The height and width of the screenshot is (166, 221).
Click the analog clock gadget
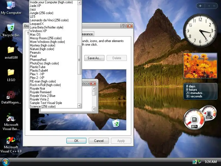pyautogui.click(x=200, y=30)
